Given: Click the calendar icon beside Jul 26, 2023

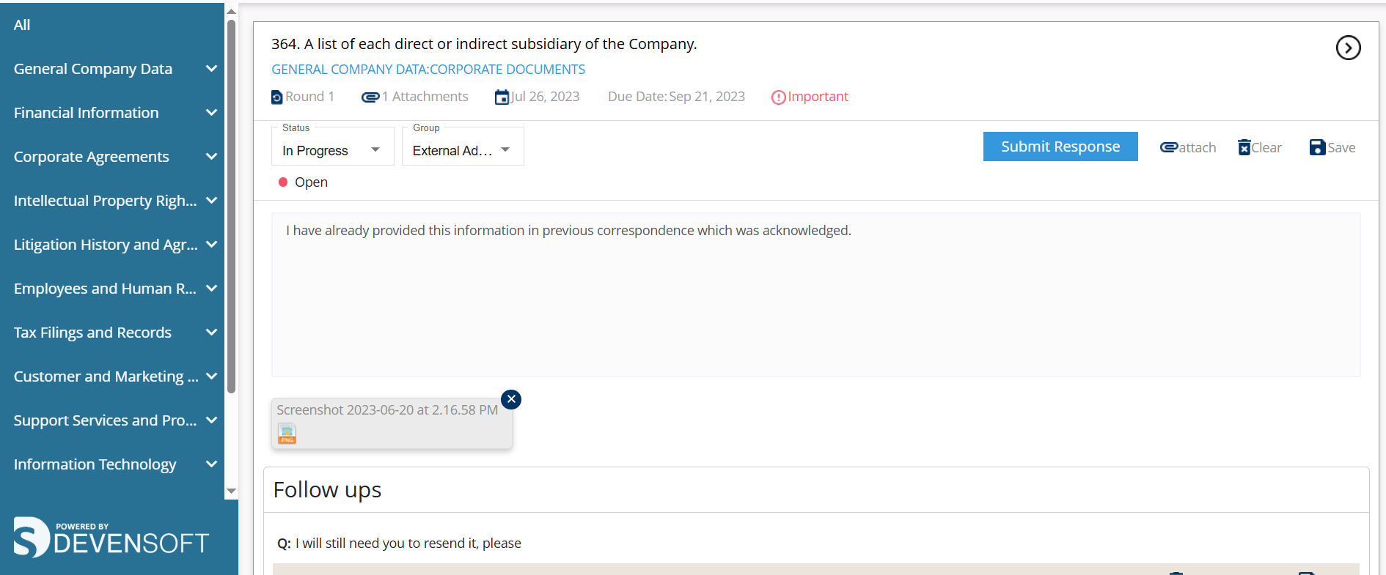Looking at the screenshot, I should click(x=502, y=97).
